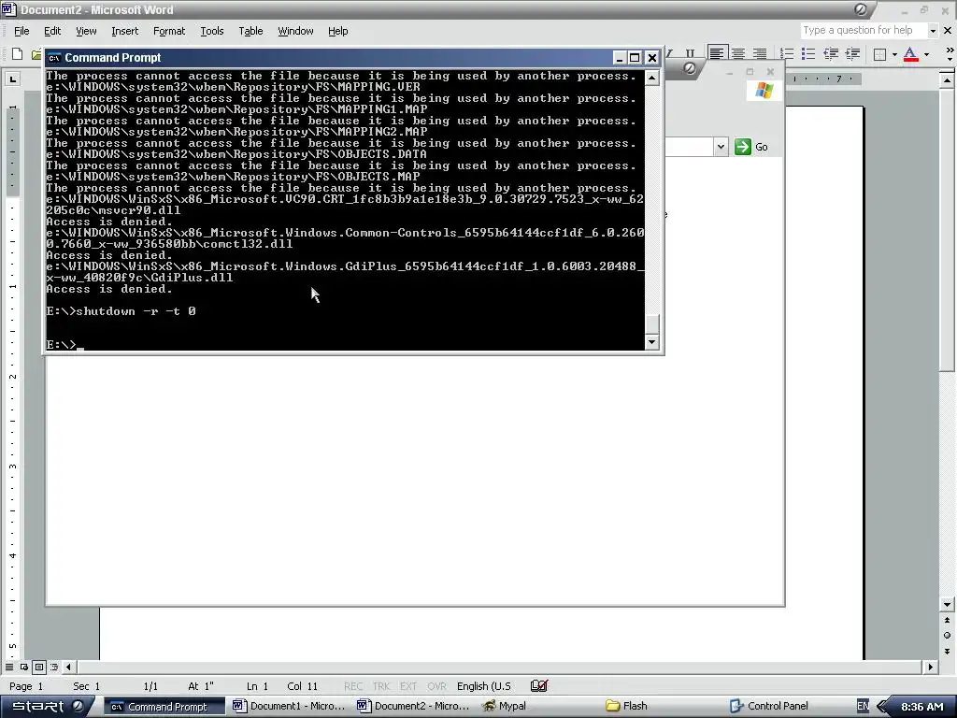Image resolution: width=957 pixels, height=718 pixels.
Task: Toggle OVR overtype mode in status bar
Action: 436,686
